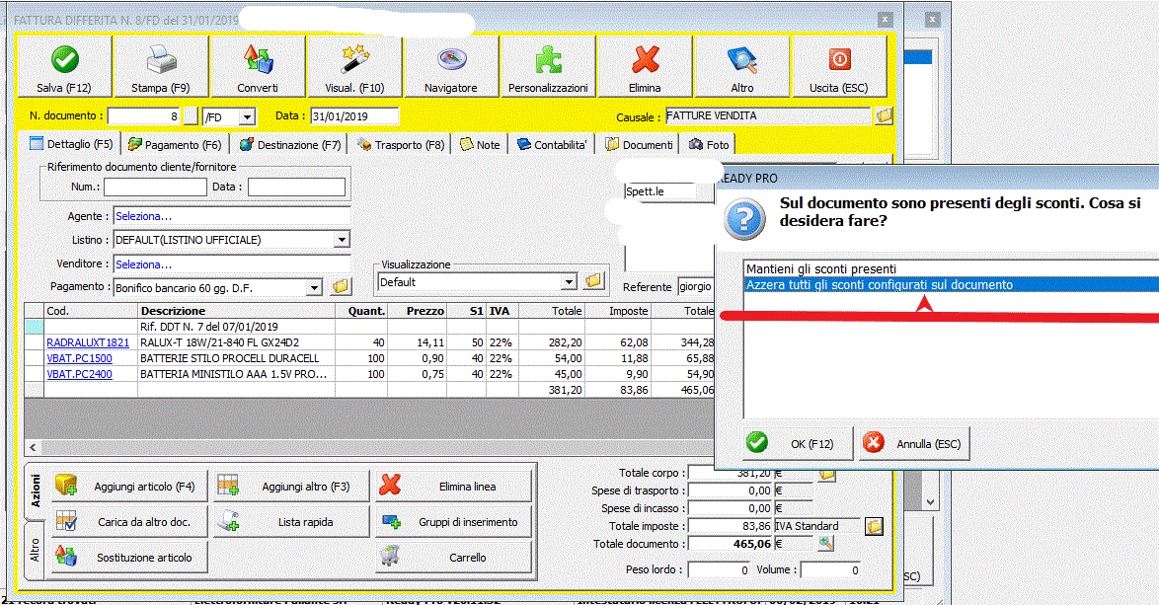Click the Salva (F12) toolbar button
Screen dimensions: 1159x605
point(64,68)
